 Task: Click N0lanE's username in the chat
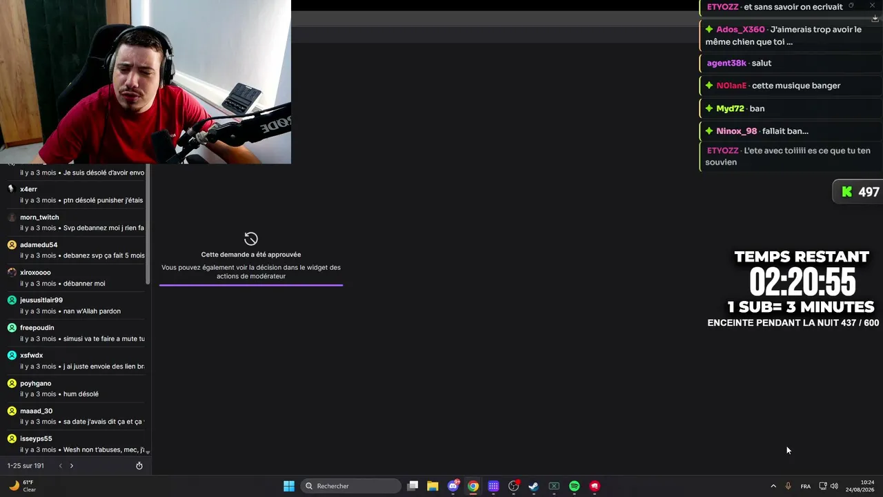[x=731, y=86]
